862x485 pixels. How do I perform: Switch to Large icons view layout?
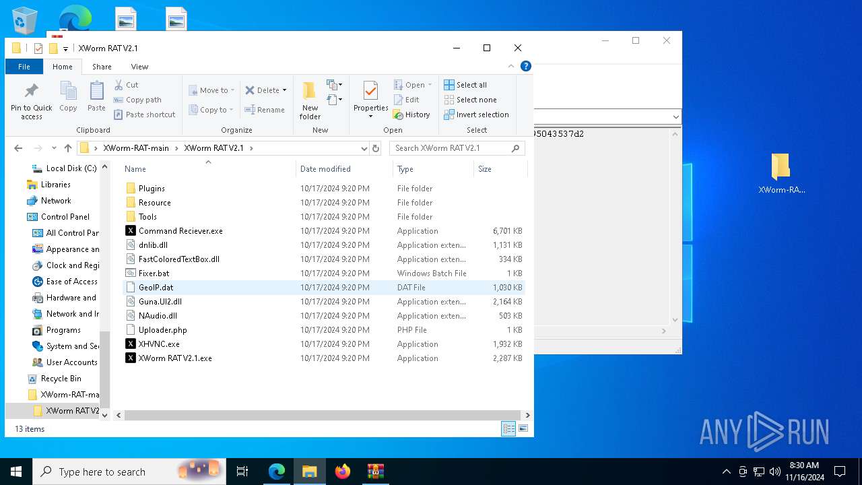click(523, 428)
